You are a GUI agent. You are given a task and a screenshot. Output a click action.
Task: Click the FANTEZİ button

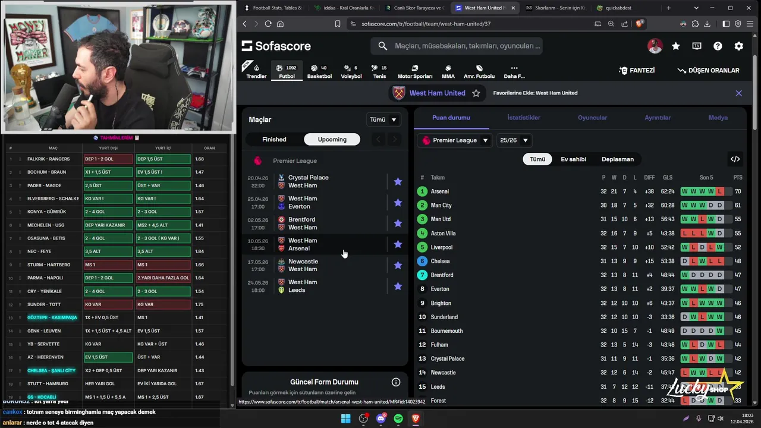click(x=637, y=70)
